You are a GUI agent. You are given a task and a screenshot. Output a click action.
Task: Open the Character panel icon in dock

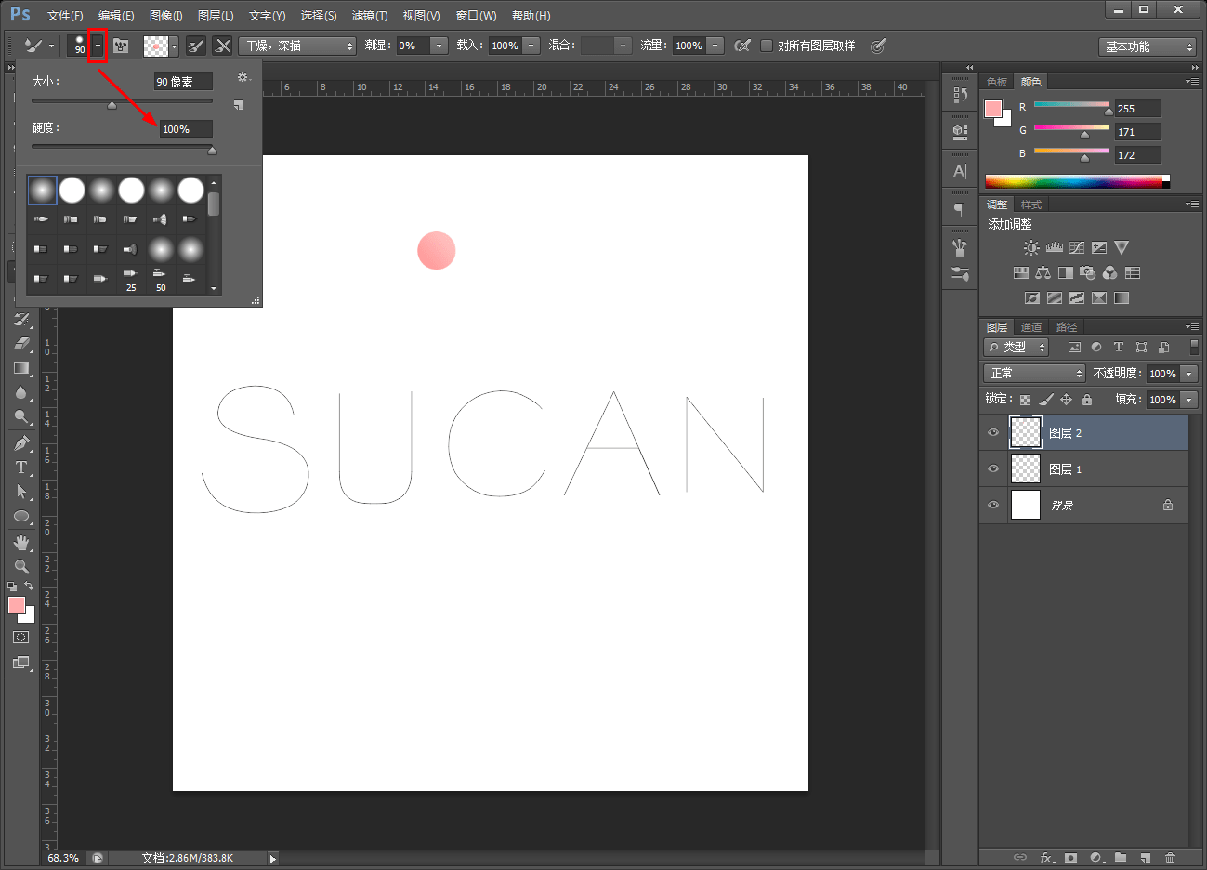pyautogui.click(x=960, y=171)
